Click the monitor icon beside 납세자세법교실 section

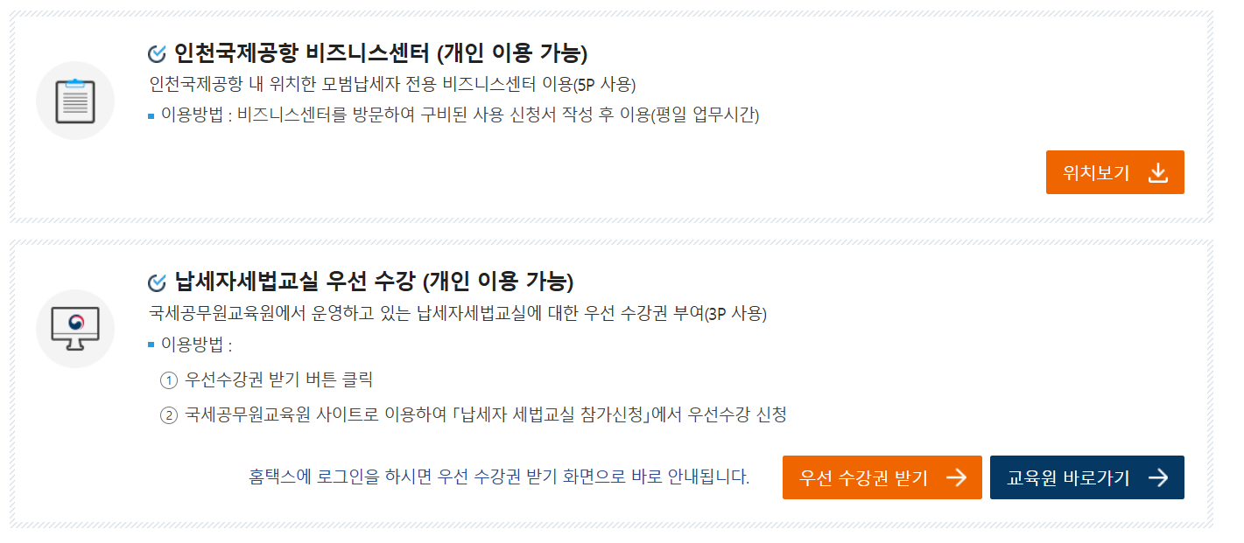pyautogui.click(x=75, y=329)
